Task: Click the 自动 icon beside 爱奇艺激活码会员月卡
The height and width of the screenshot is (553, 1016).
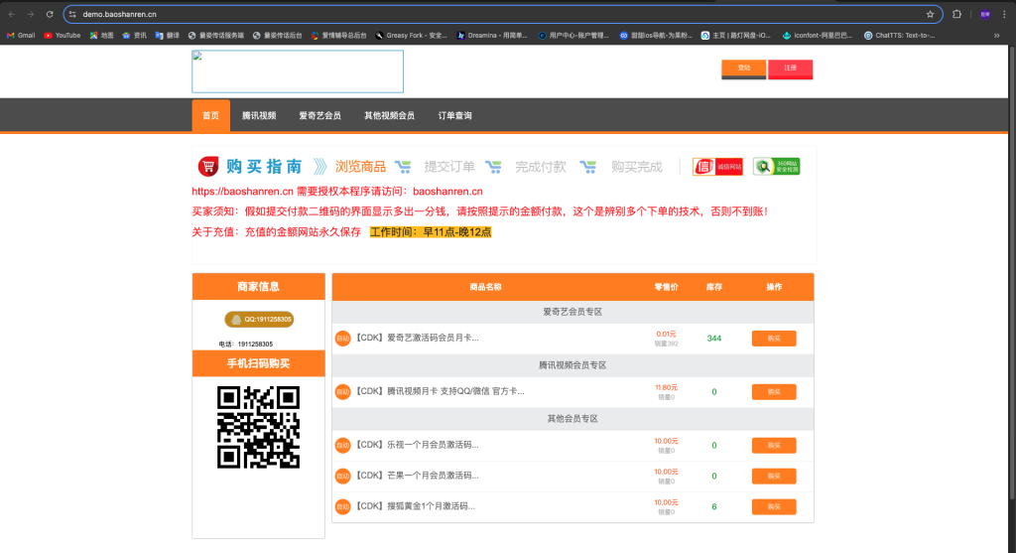Action: (x=342, y=339)
